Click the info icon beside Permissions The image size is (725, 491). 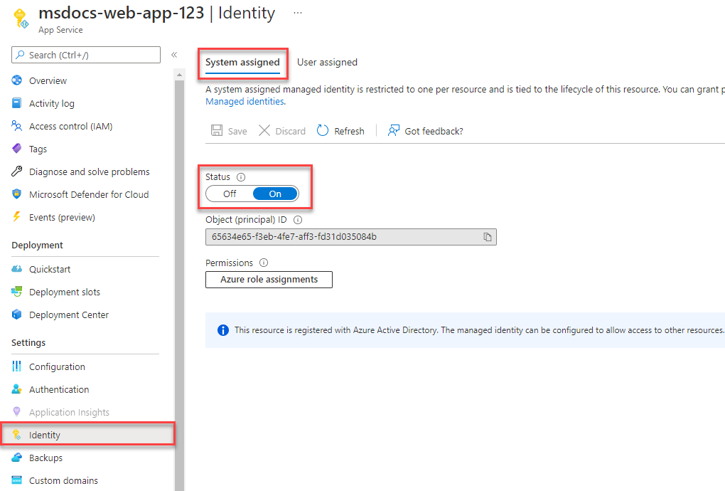click(264, 263)
